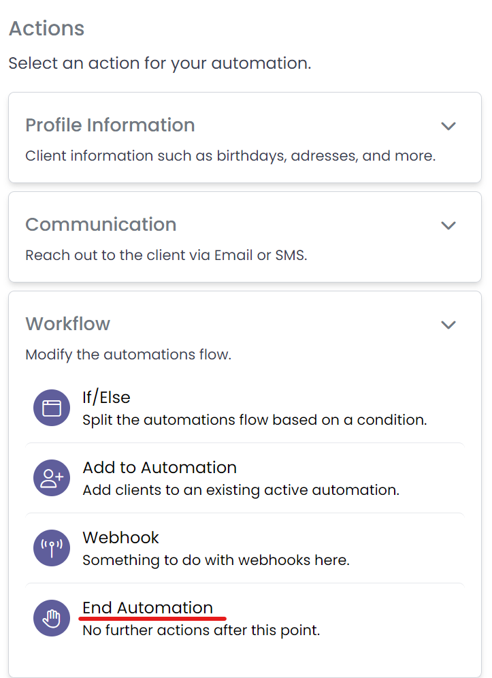The height and width of the screenshot is (678, 492).
Task: Select the underlined End Automation title
Action: point(148,608)
